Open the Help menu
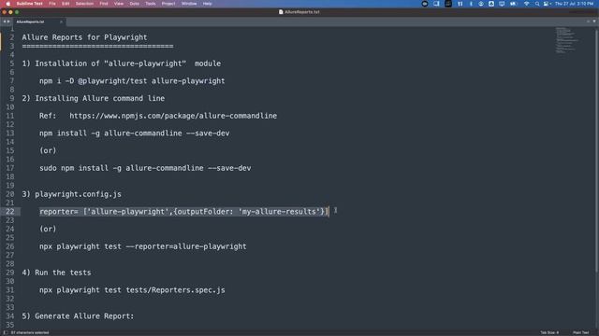The height and width of the screenshot is (336, 599). tap(208, 4)
